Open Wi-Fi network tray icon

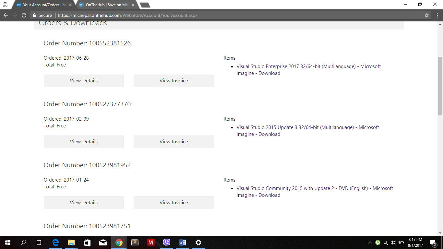click(386, 243)
